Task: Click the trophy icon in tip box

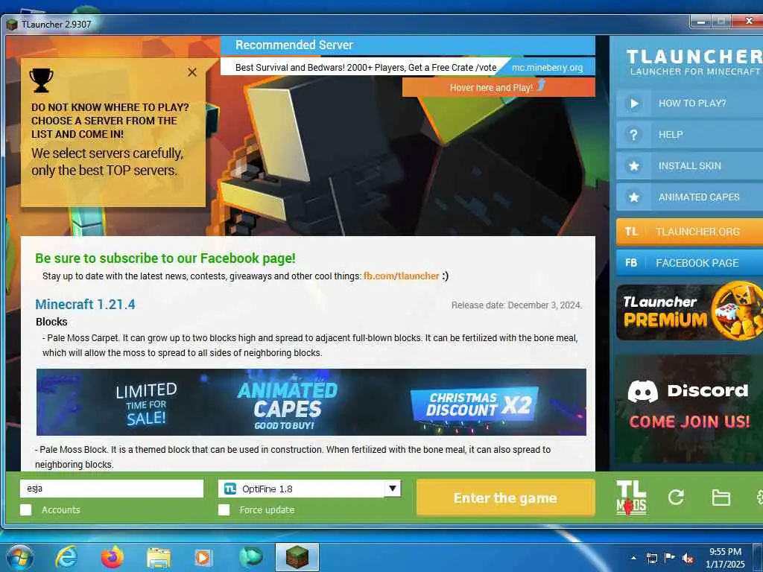Action: [42, 80]
